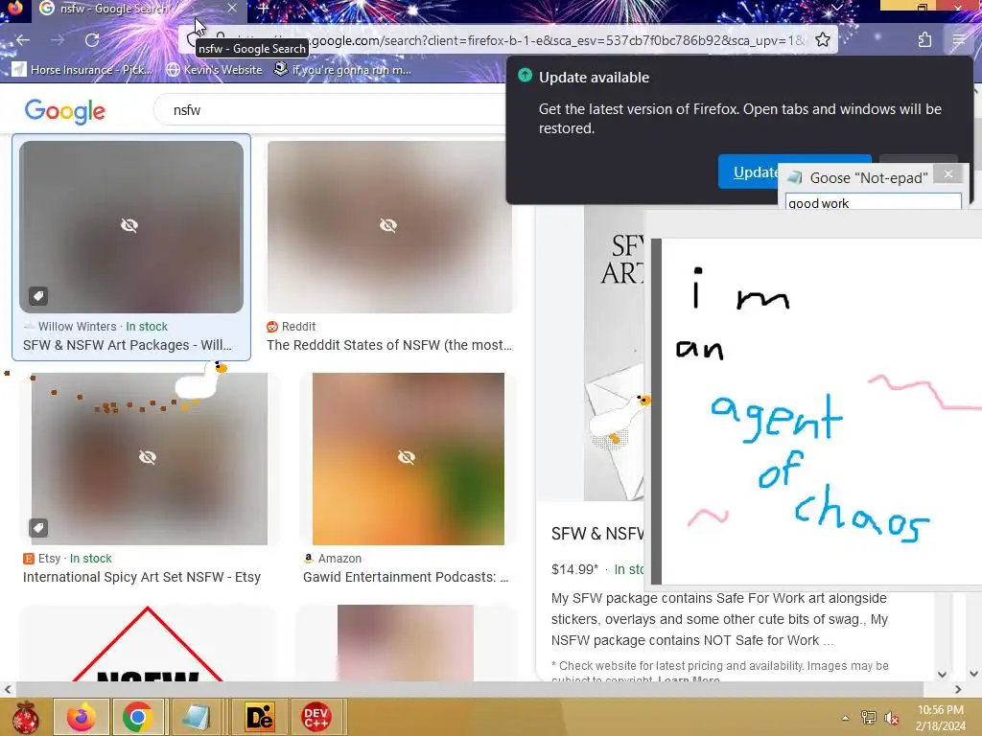Open the notepad app in the taskbar
982x736 pixels.
point(196,717)
